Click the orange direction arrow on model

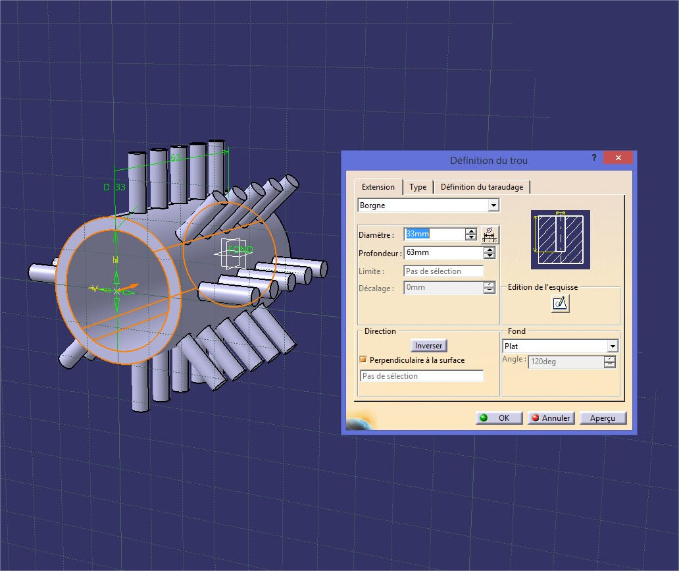click(x=128, y=287)
